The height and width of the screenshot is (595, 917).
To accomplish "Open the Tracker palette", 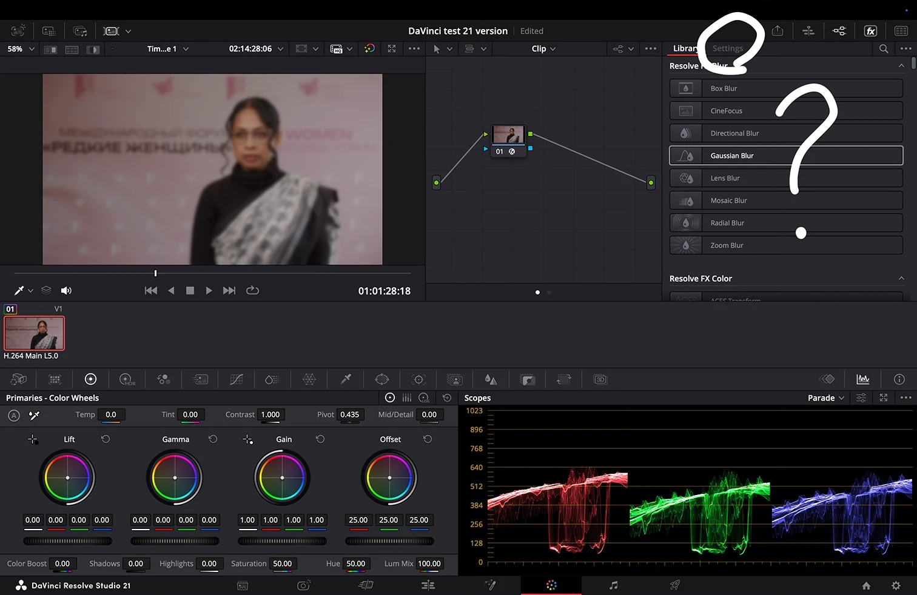I will [x=418, y=379].
